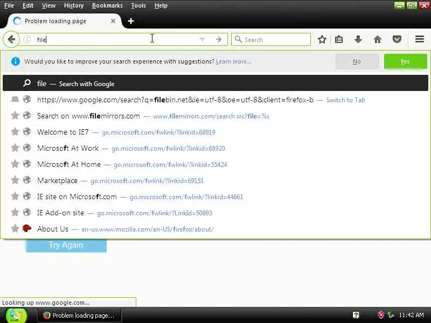
Task: Open a new tab with plus button
Action: click(131, 21)
